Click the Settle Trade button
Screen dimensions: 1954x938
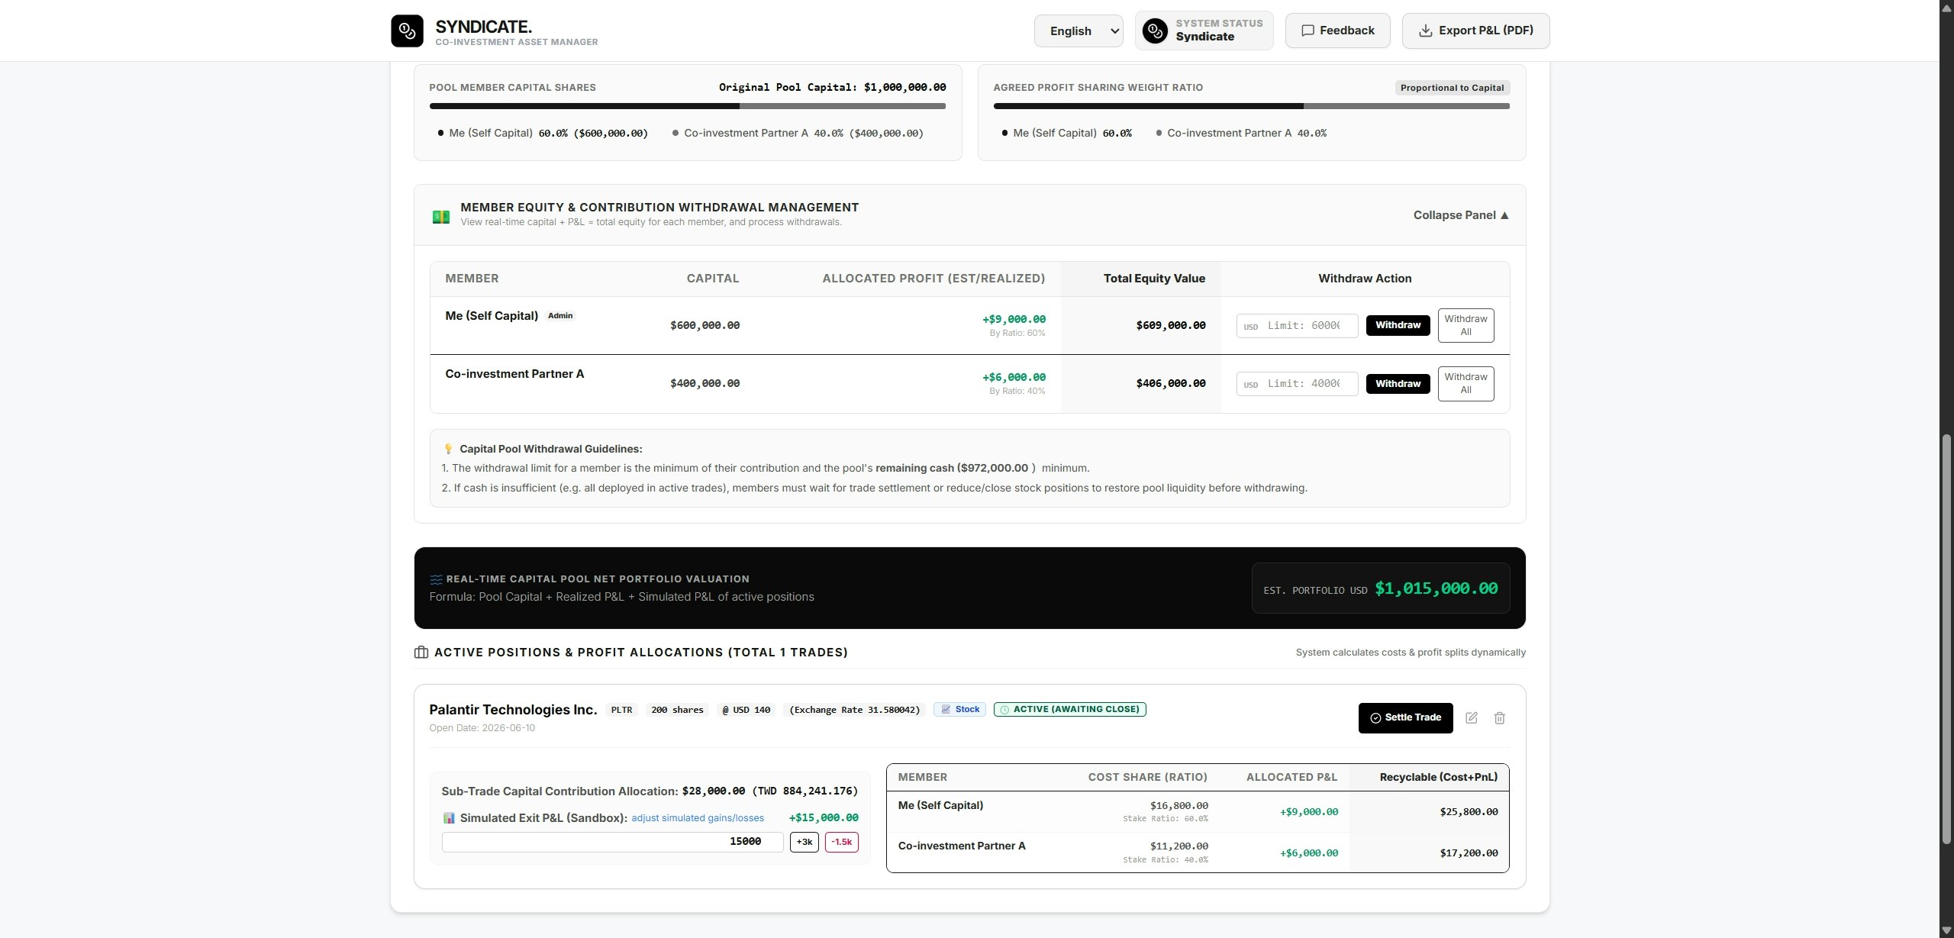(x=1405, y=718)
